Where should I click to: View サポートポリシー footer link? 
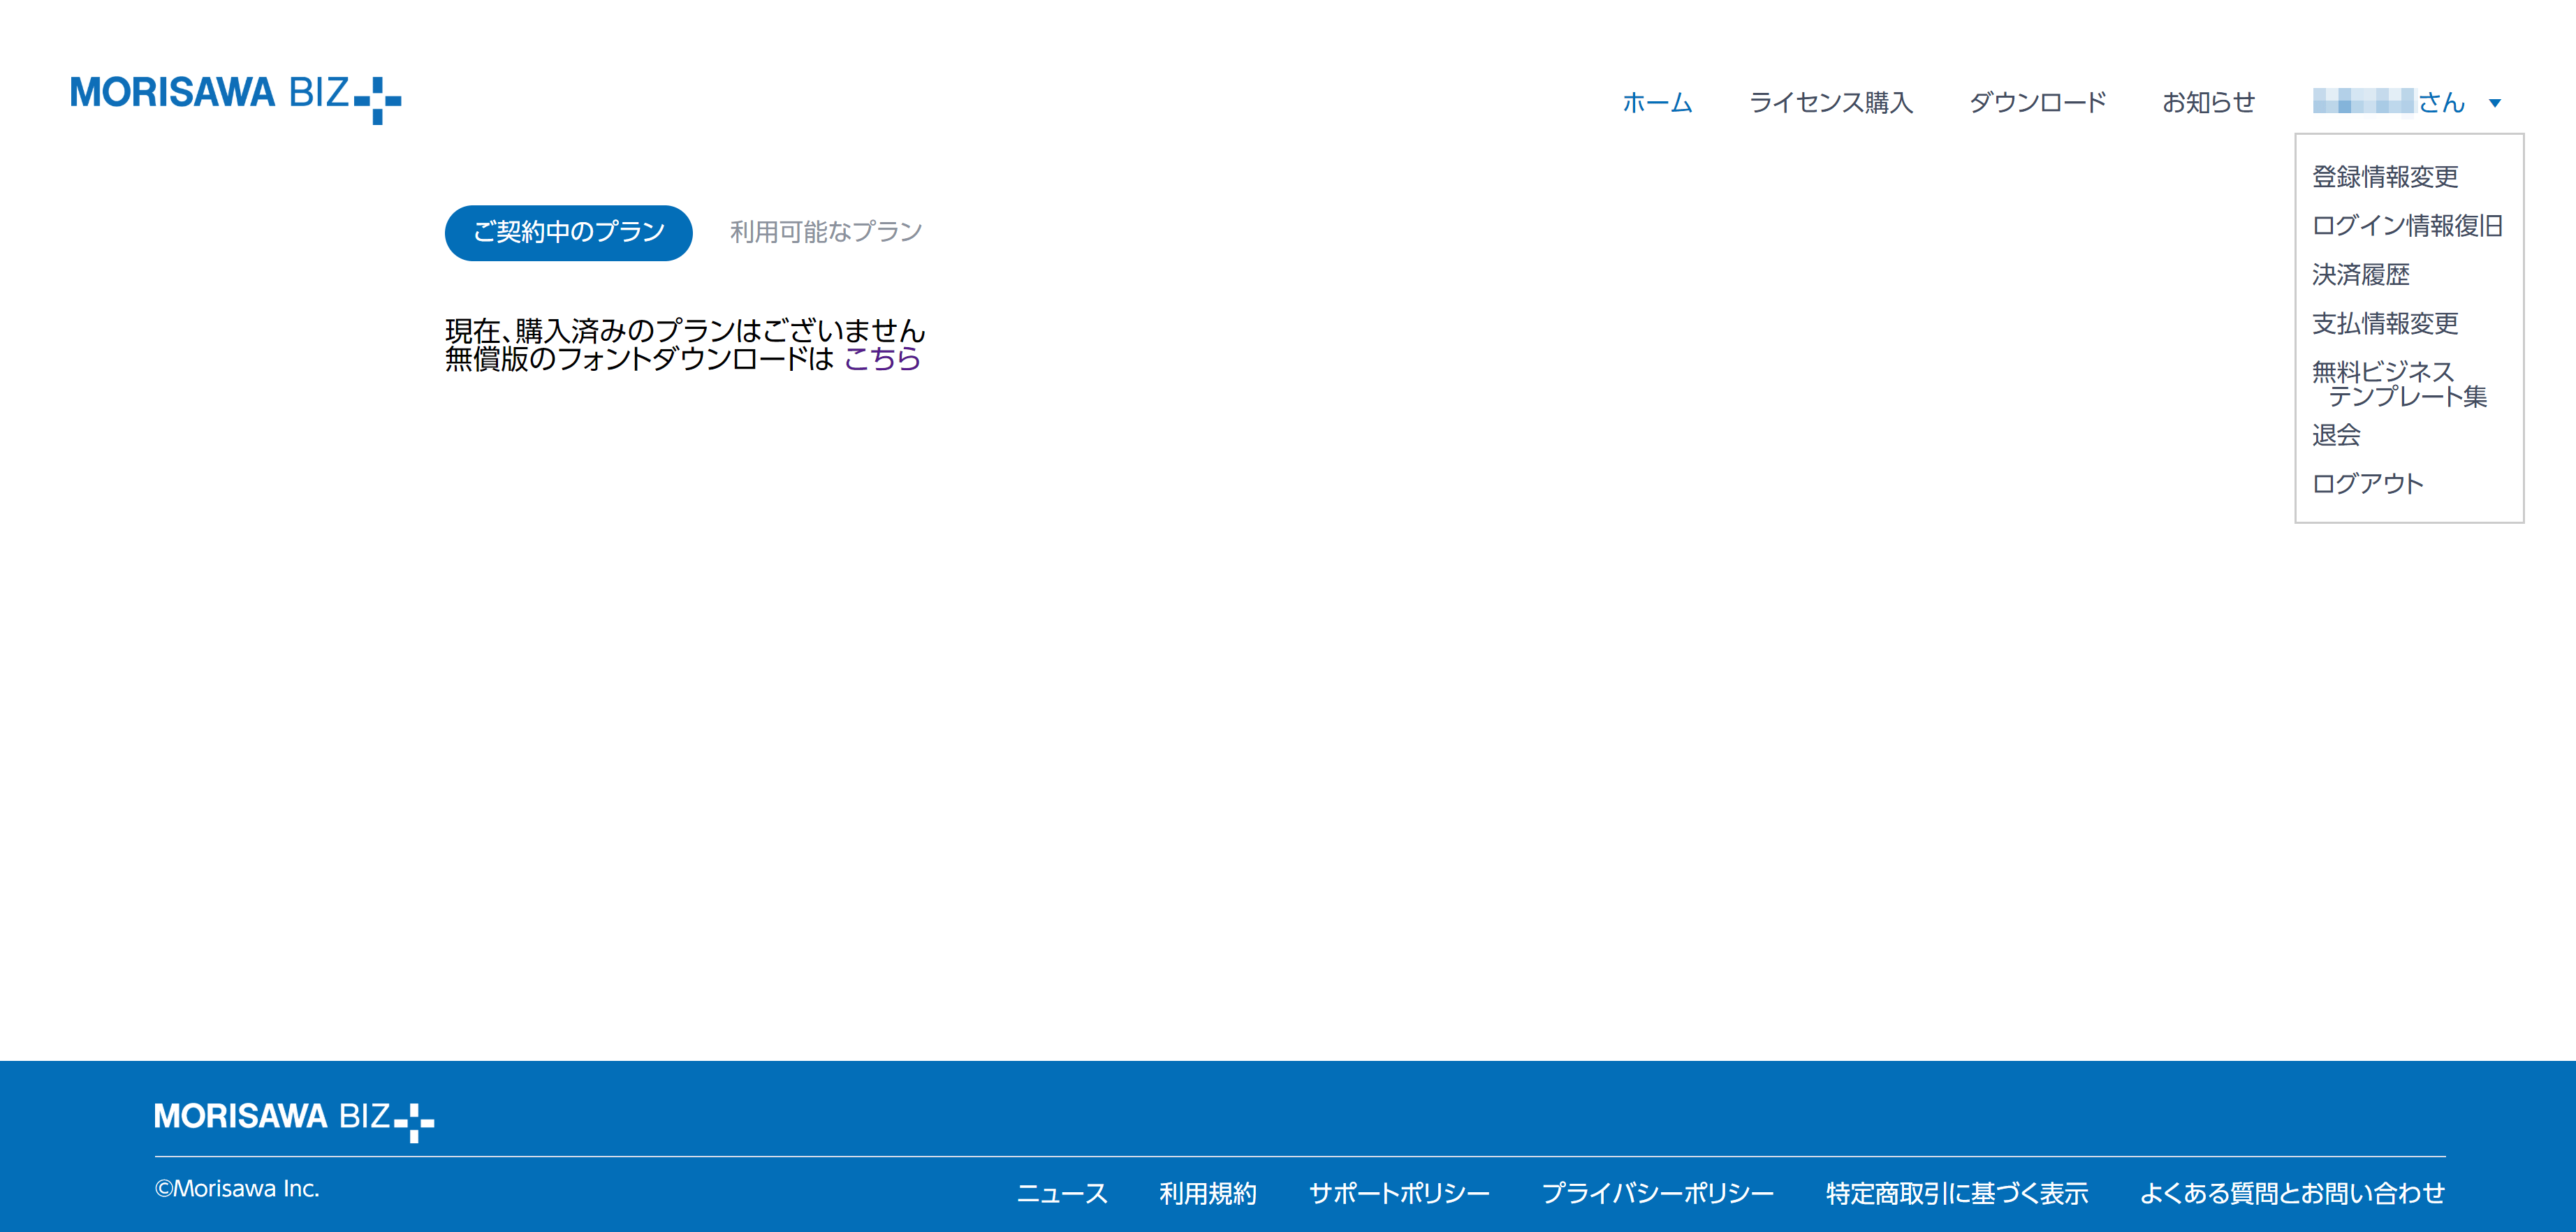coord(1399,1193)
